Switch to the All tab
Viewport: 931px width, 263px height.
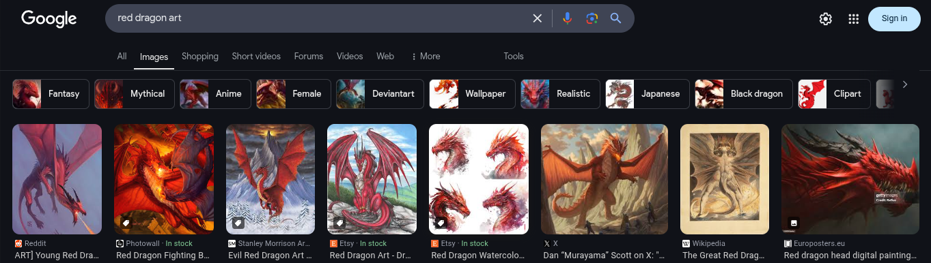click(122, 56)
